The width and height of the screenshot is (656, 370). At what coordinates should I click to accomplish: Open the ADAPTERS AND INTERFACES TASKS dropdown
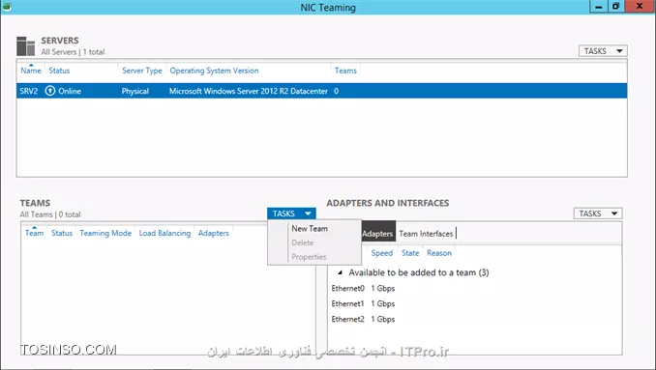coord(598,213)
